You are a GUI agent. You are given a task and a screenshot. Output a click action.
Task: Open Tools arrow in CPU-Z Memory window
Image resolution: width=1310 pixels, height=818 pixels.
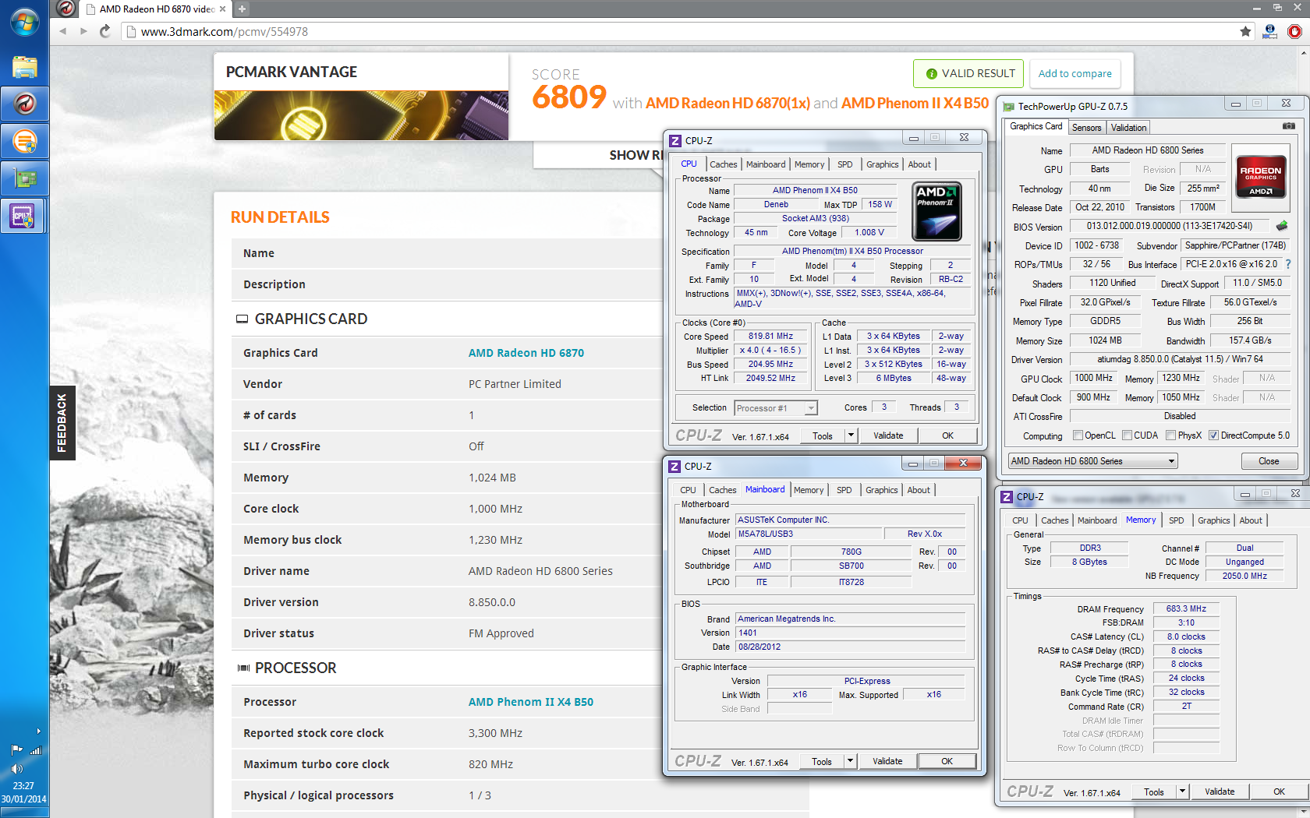pos(1182,792)
